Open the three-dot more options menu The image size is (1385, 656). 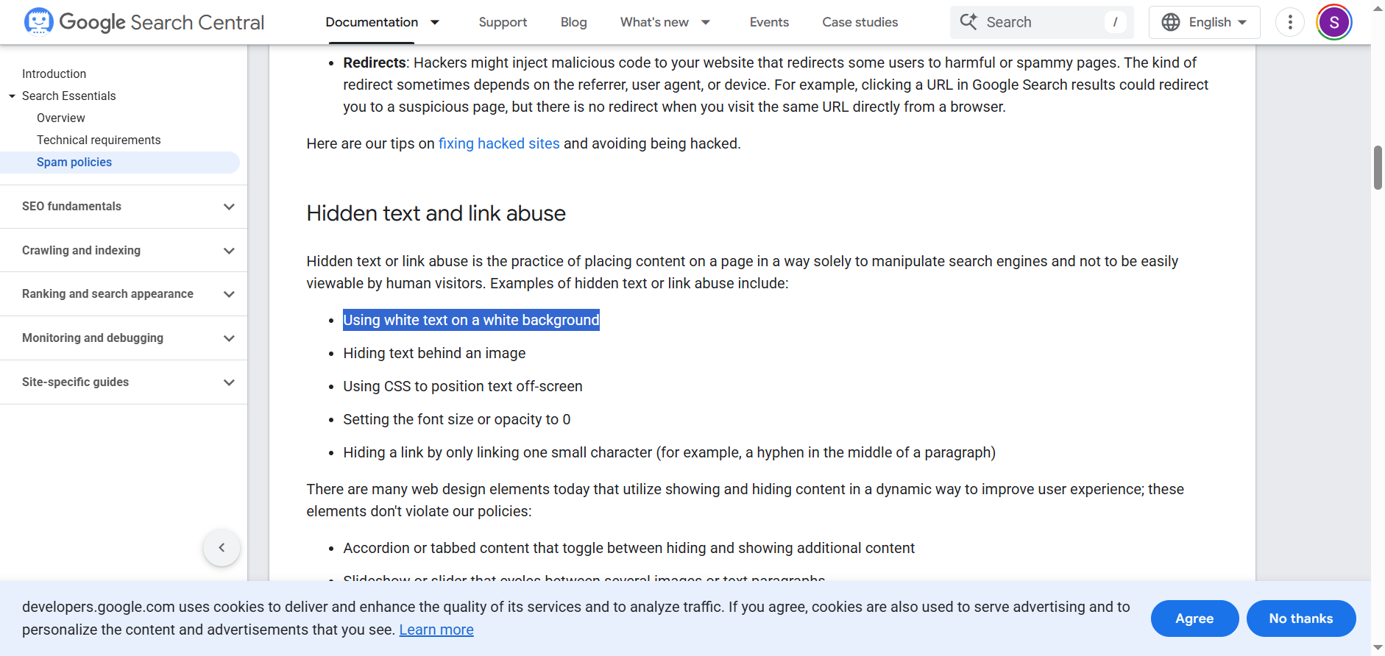(x=1289, y=22)
